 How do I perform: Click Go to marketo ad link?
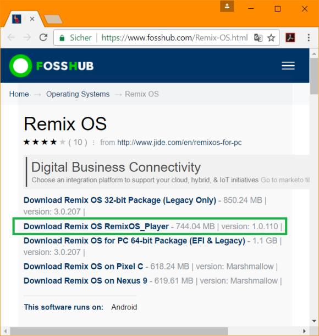coord(285,180)
